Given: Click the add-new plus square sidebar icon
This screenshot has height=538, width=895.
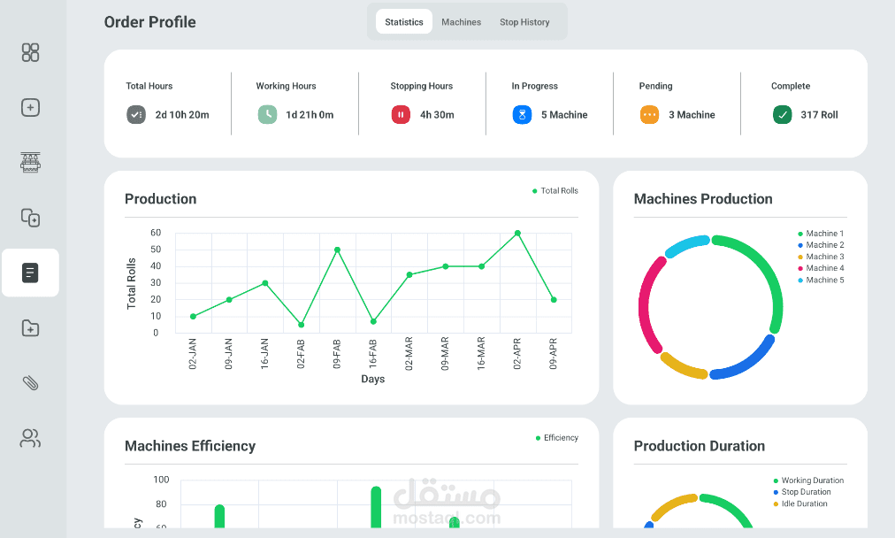Looking at the screenshot, I should [30, 107].
